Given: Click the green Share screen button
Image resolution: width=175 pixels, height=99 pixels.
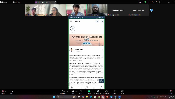Looking at the screenshot, I should point(89,92).
